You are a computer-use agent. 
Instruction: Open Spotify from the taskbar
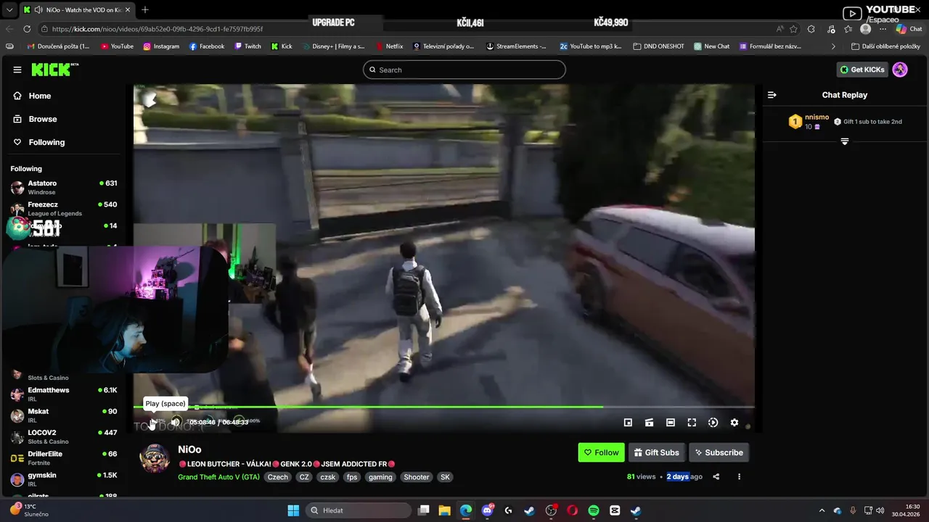click(594, 510)
